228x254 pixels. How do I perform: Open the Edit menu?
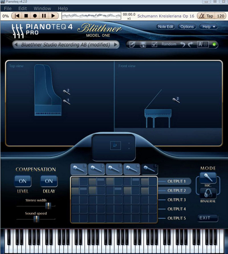pyautogui.click(x=23, y=9)
